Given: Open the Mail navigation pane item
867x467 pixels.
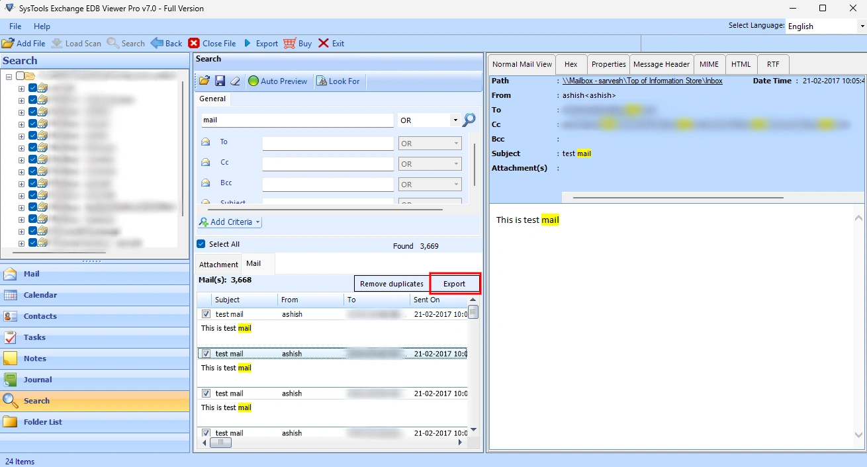Looking at the screenshot, I should [x=95, y=274].
